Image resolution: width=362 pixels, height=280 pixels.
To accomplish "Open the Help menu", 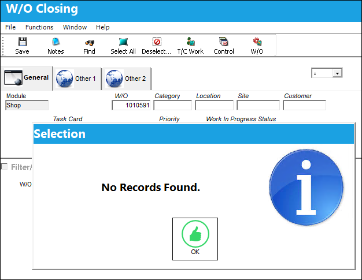I will 103,27.
